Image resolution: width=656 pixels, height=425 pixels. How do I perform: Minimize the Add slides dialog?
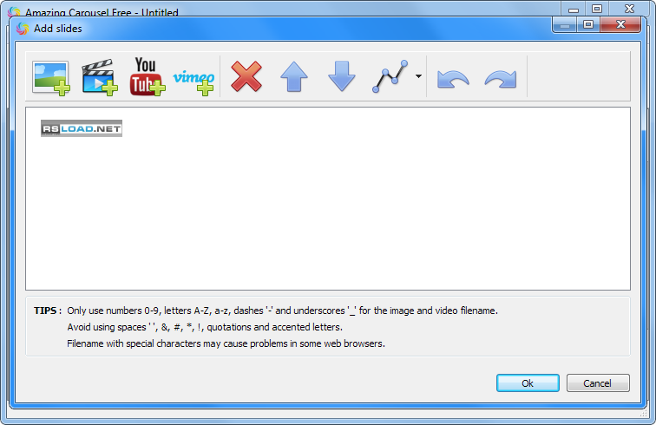click(565, 24)
